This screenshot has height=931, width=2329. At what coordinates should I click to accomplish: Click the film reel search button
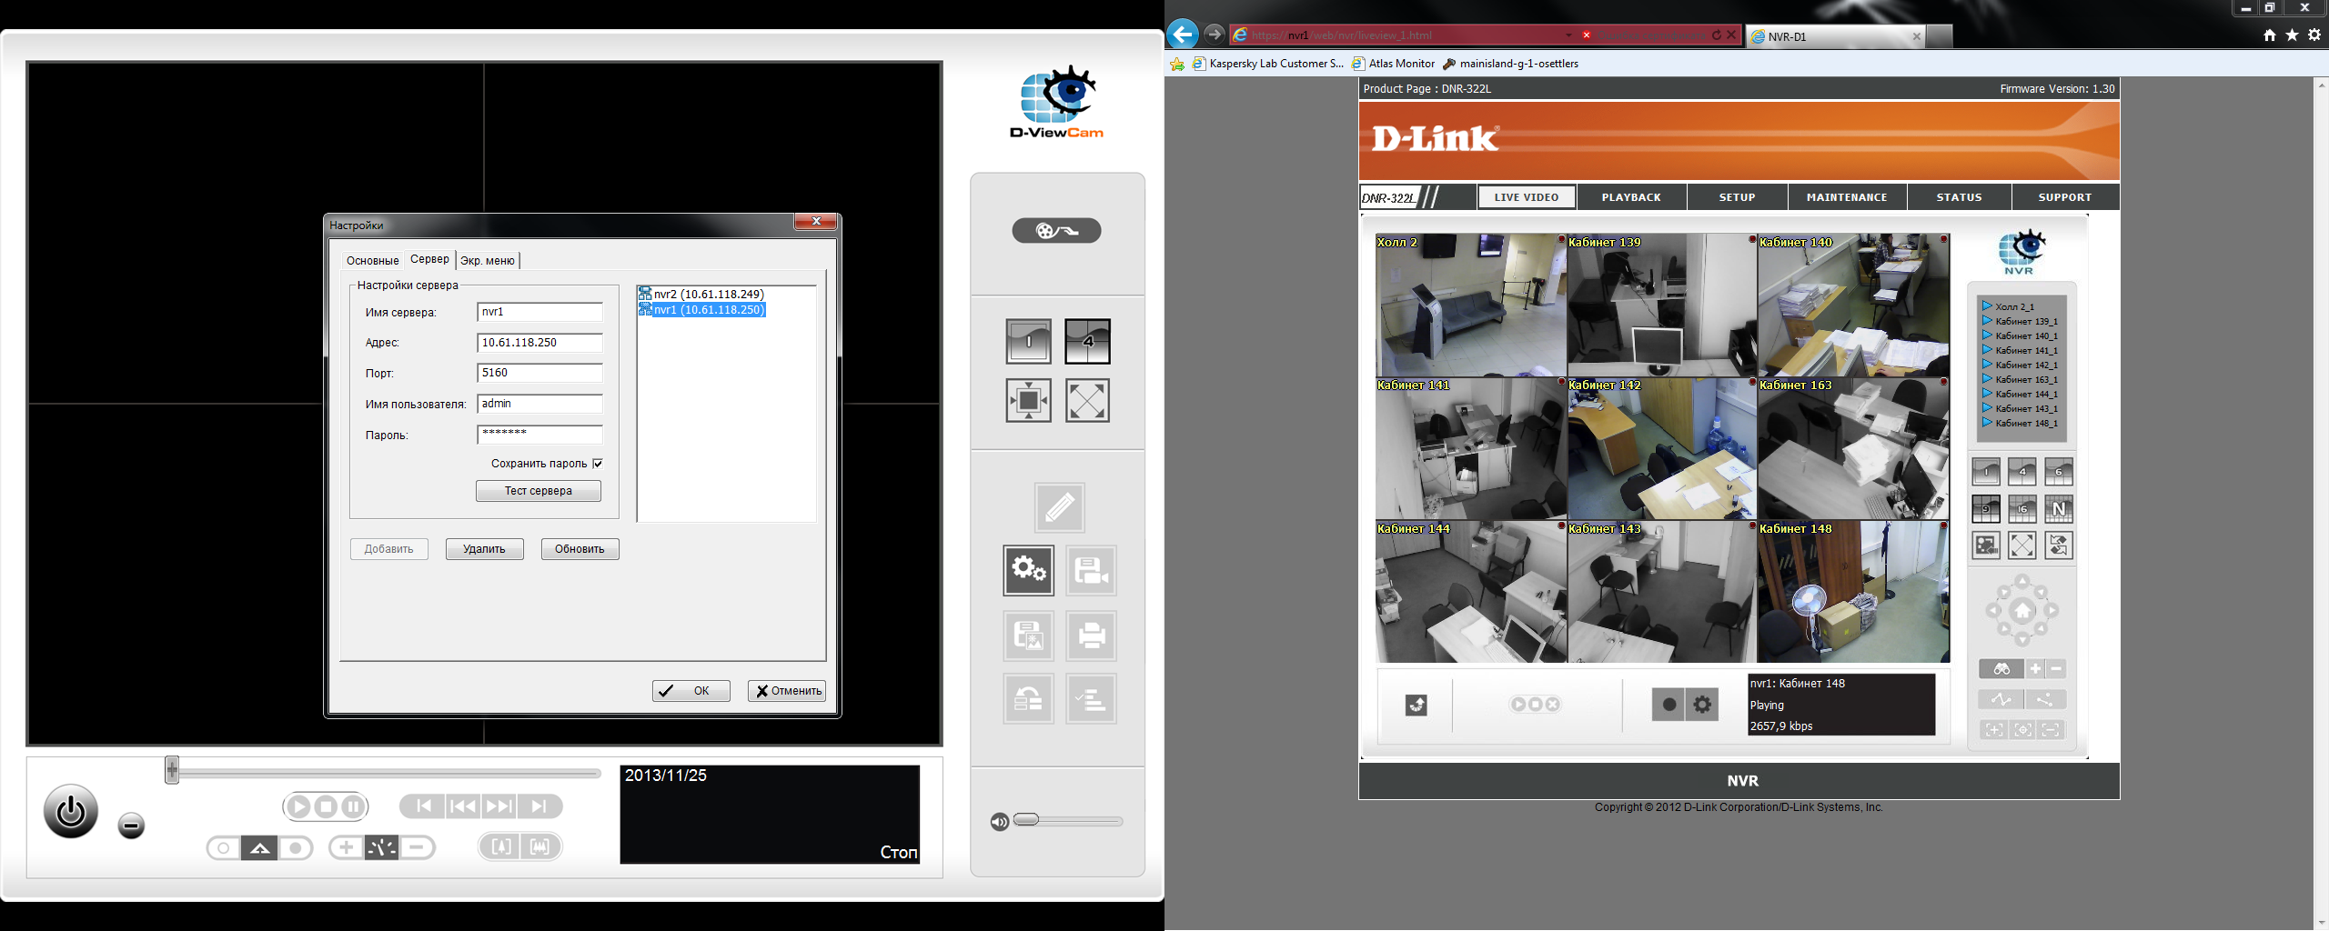click(1056, 231)
